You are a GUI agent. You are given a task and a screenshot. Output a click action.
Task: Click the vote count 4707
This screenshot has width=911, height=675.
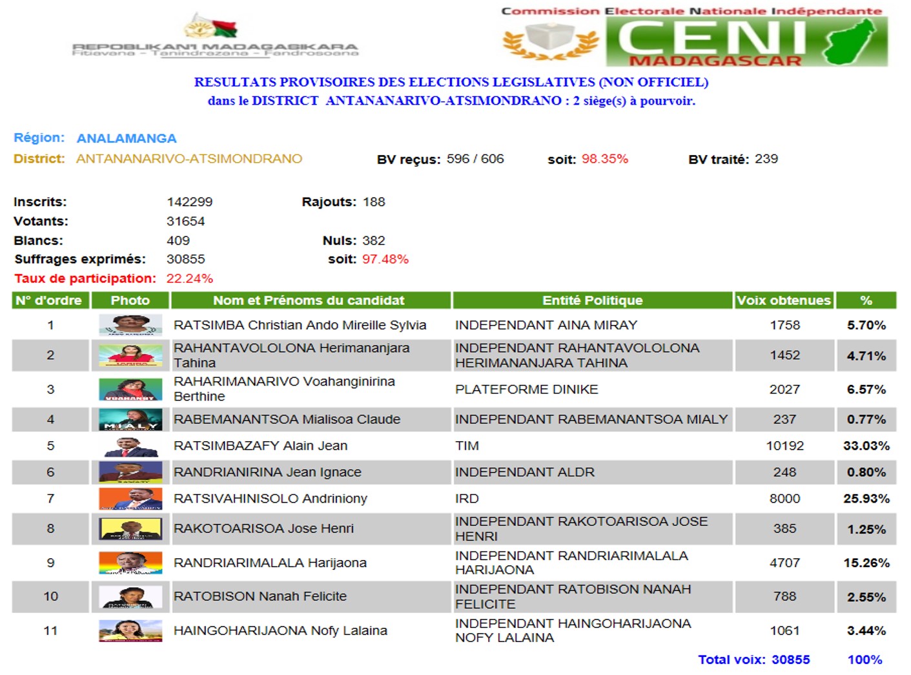click(784, 563)
